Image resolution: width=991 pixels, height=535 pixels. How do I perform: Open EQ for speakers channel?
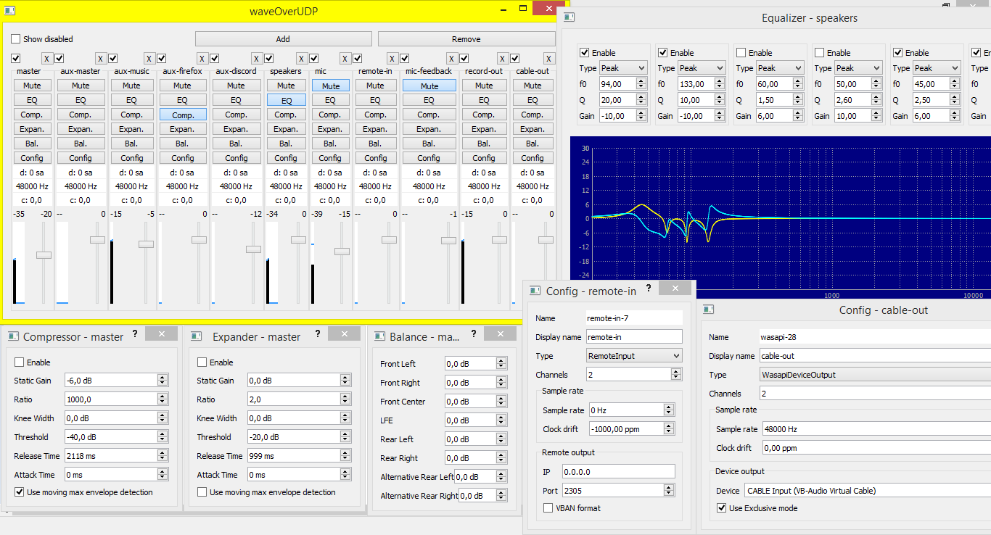[x=286, y=100]
